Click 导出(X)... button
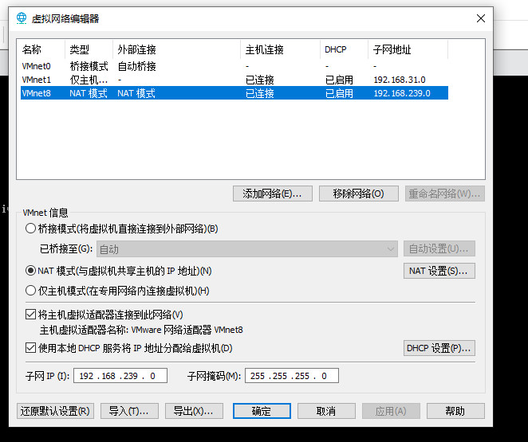528x442 pixels. coord(194,411)
